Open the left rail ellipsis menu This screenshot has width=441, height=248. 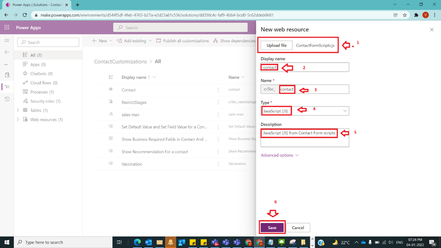tap(6, 64)
